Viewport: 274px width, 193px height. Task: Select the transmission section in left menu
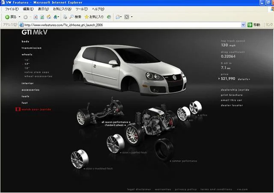[32, 48]
